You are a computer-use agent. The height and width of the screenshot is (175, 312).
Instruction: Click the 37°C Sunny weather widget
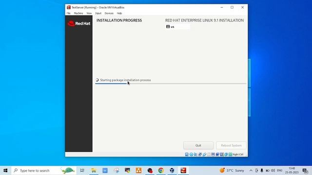tap(232, 171)
